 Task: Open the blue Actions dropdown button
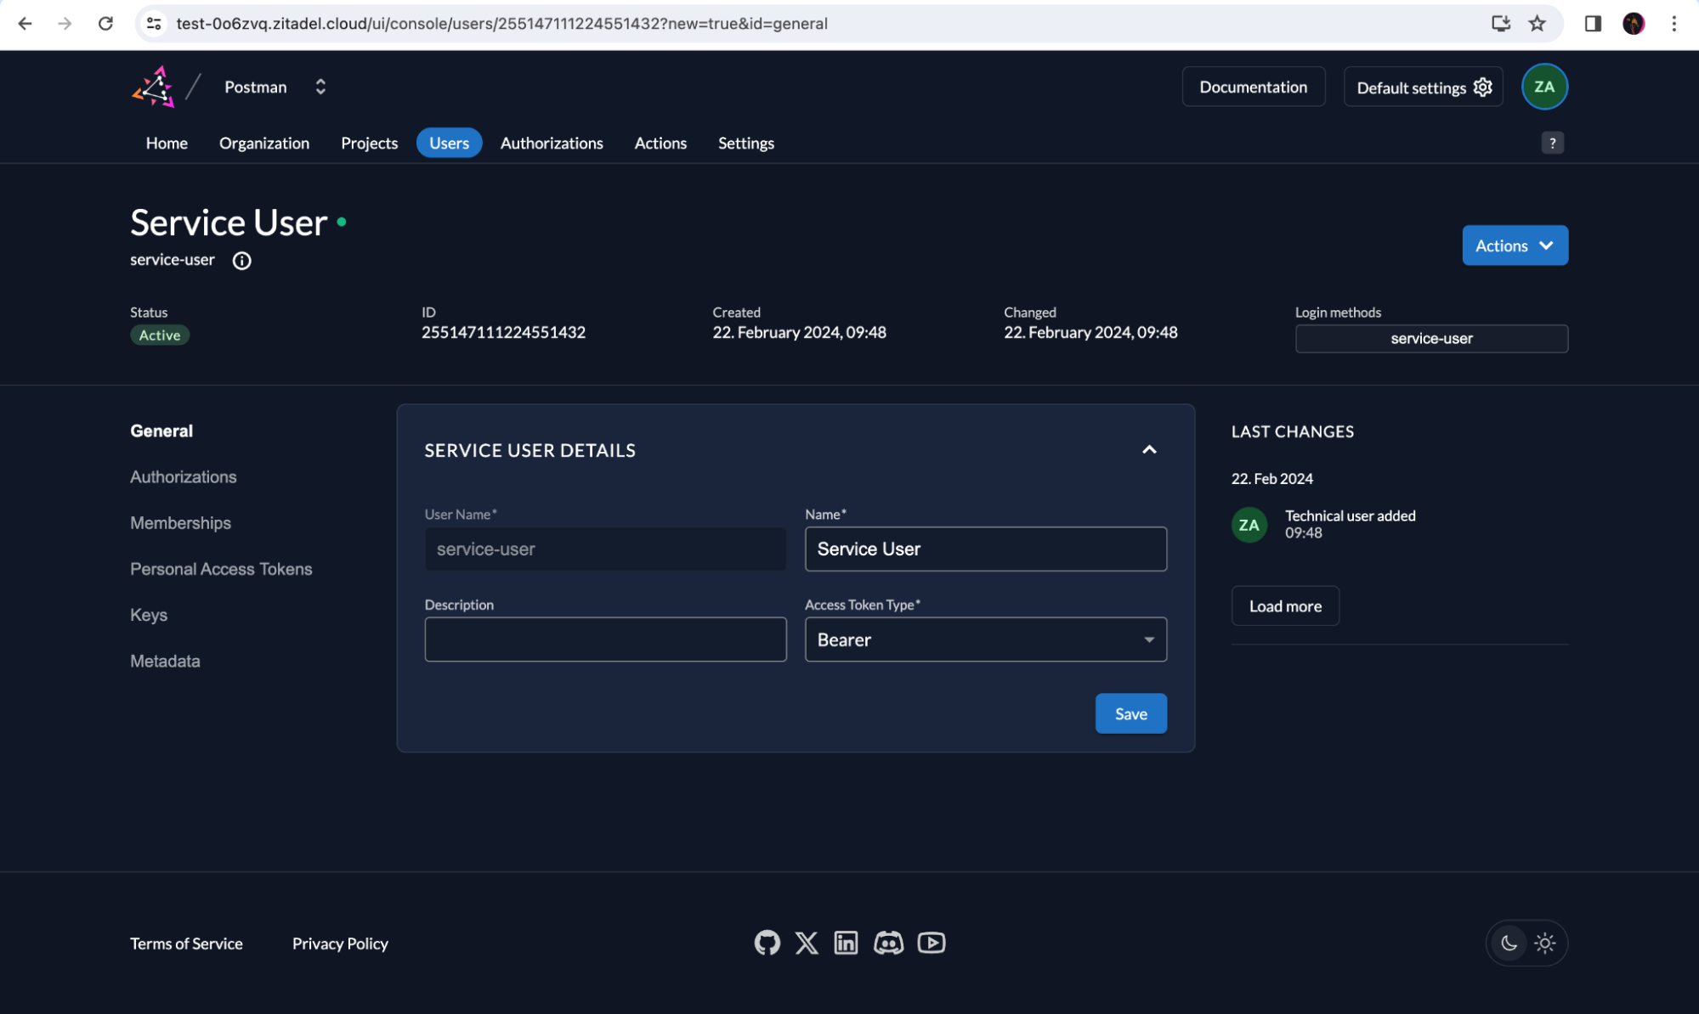pos(1514,245)
